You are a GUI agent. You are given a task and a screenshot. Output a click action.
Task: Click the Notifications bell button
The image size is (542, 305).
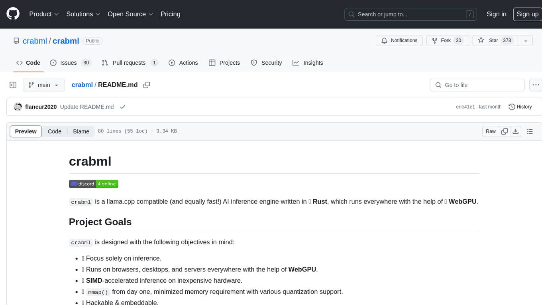399,40
